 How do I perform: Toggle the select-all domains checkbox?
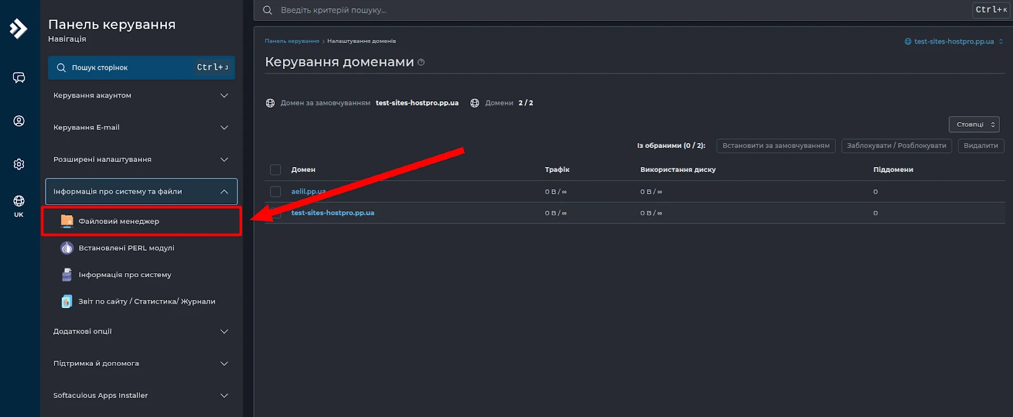click(275, 170)
